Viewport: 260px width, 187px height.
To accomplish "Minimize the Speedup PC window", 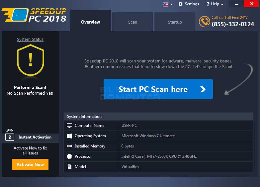I will coord(236,4).
